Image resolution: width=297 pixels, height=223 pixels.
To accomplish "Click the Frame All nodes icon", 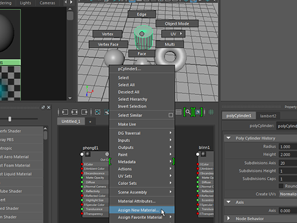I will pos(97,112).
